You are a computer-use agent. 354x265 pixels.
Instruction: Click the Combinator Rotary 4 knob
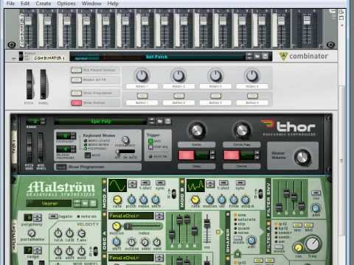252,76
